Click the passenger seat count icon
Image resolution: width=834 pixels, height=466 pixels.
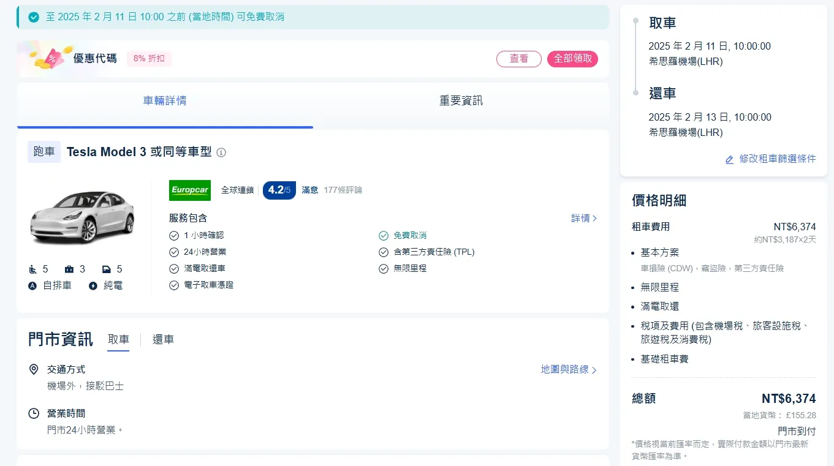tap(33, 269)
